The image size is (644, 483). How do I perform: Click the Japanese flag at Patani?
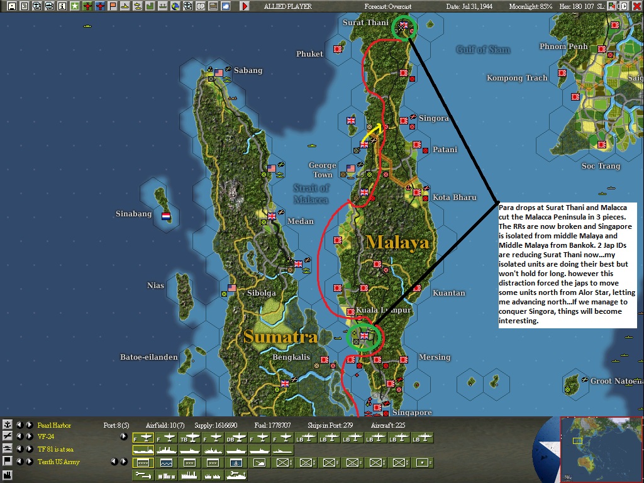pos(418,145)
